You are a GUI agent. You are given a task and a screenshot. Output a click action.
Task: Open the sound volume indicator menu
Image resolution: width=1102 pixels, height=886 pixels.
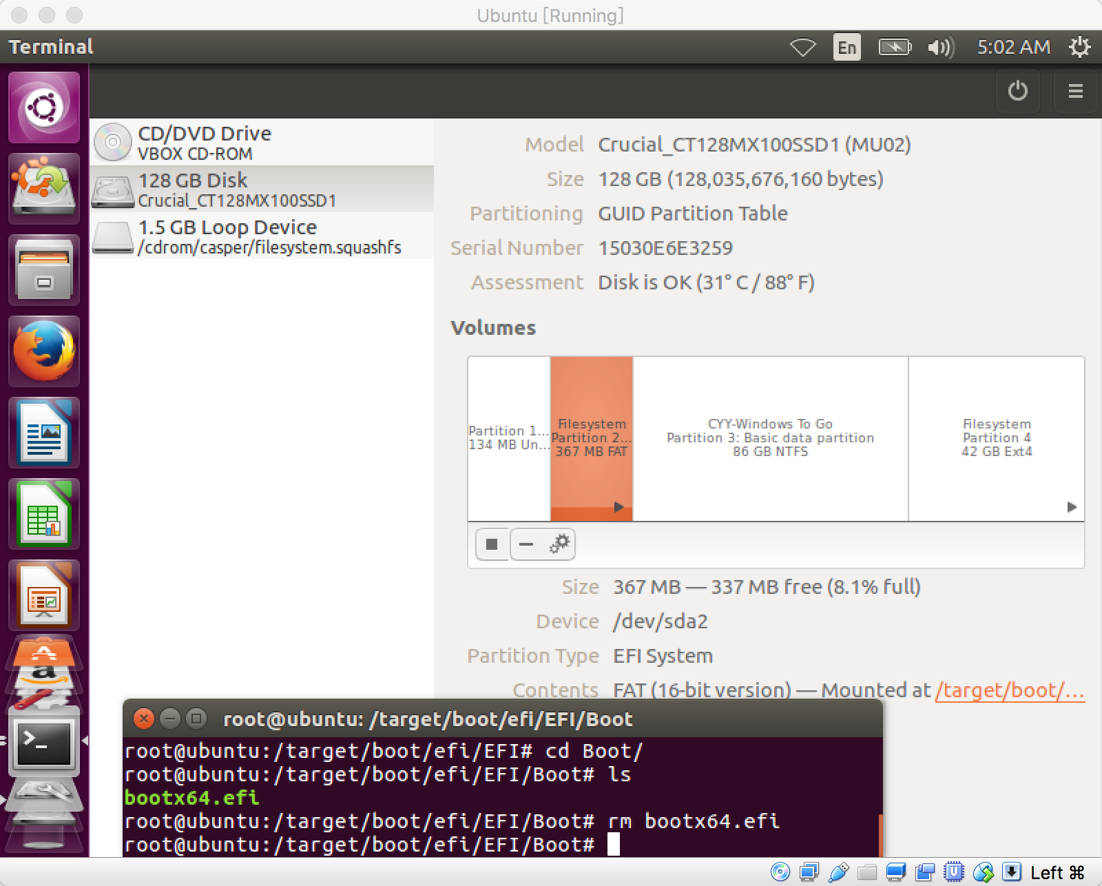point(940,47)
